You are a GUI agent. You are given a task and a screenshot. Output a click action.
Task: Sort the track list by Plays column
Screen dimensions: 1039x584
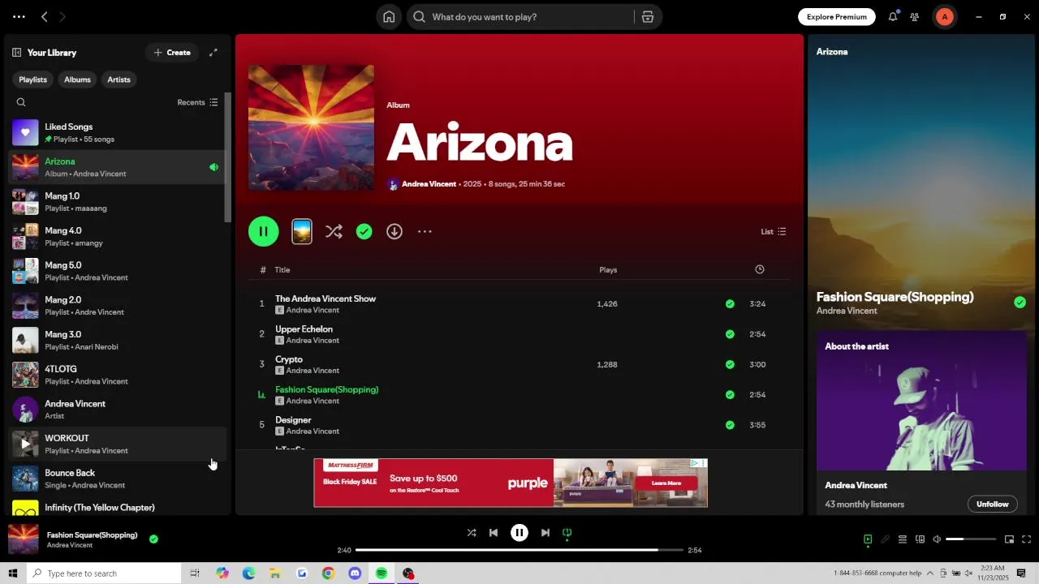tap(608, 270)
